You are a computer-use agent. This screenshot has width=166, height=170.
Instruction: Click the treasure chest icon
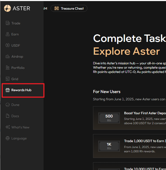(56, 8)
